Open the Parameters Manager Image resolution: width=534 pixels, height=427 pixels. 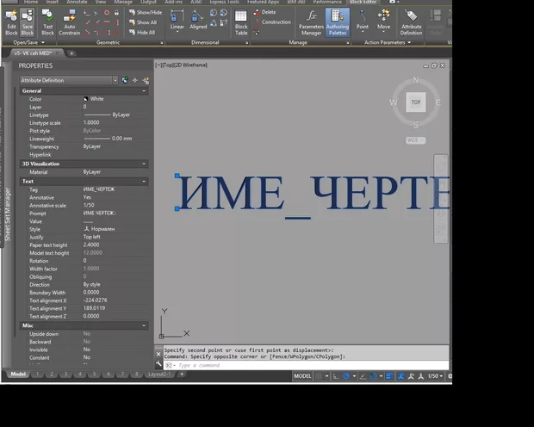(311, 21)
